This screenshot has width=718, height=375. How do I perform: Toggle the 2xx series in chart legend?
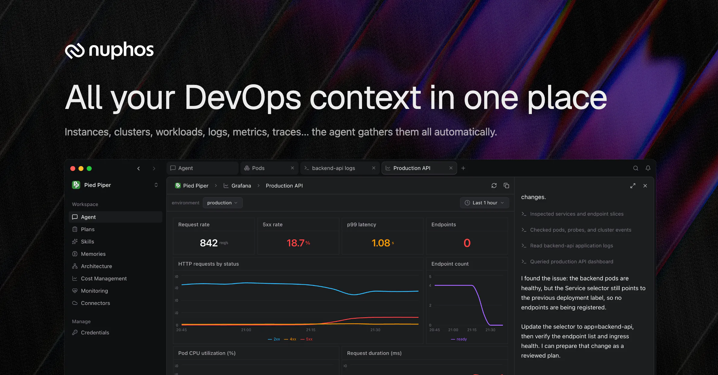coord(274,339)
